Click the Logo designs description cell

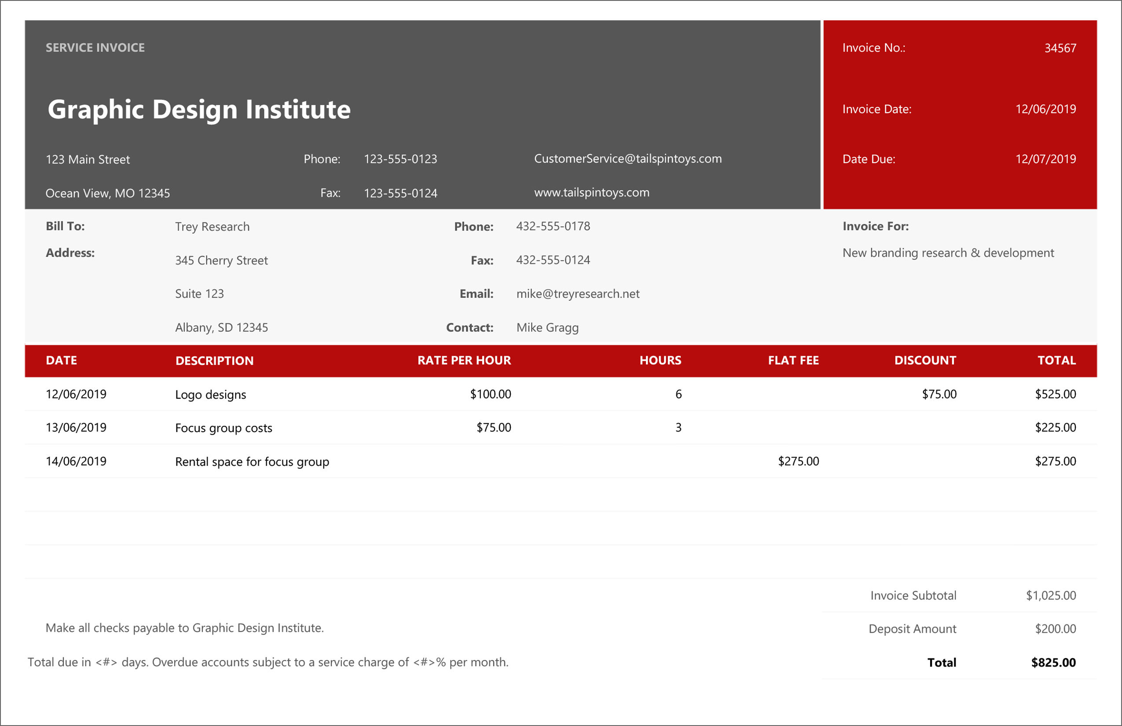click(x=210, y=395)
